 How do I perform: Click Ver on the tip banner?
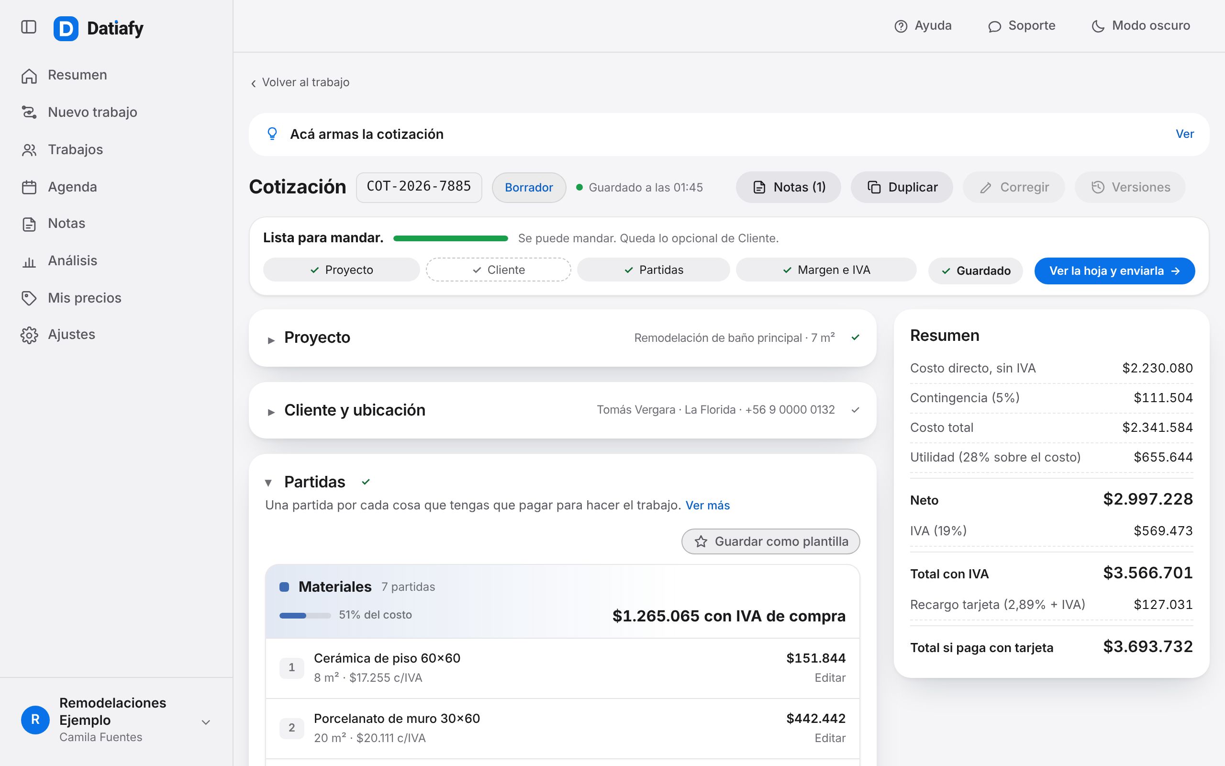coord(1184,134)
